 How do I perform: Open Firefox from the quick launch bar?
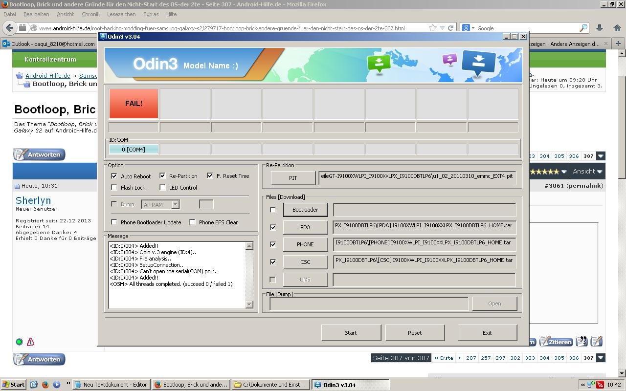click(45, 385)
